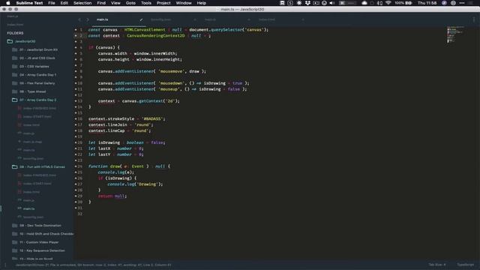Collapse the 08 - Fun with HTML5 Canvas folder
Screen dimensions: 480x270
click(x=42, y=166)
